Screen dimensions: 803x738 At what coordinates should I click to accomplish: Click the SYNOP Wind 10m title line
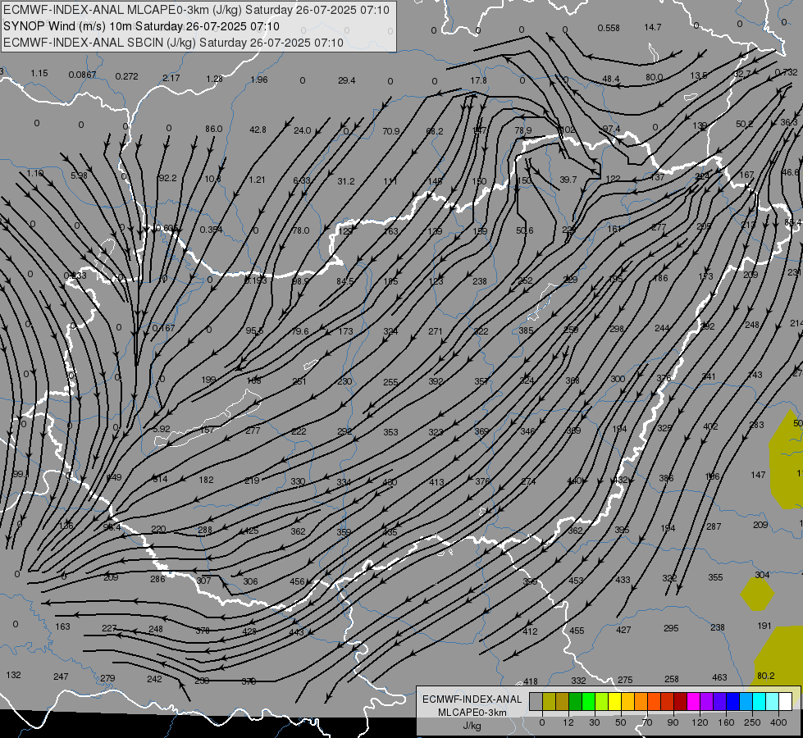pyautogui.click(x=141, y=26)
